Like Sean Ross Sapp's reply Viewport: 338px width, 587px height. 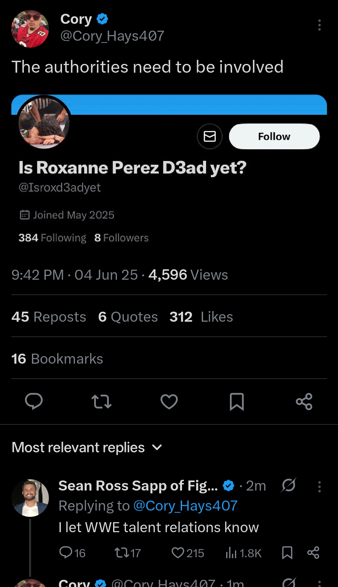pos(178,553)
